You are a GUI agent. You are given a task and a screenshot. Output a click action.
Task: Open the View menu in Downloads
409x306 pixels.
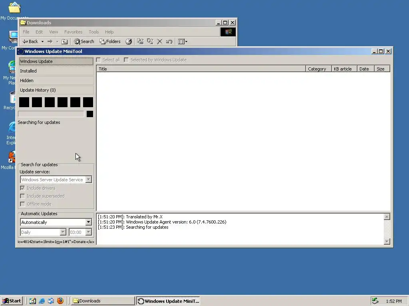pyautogui.click(x=54, y=32)
